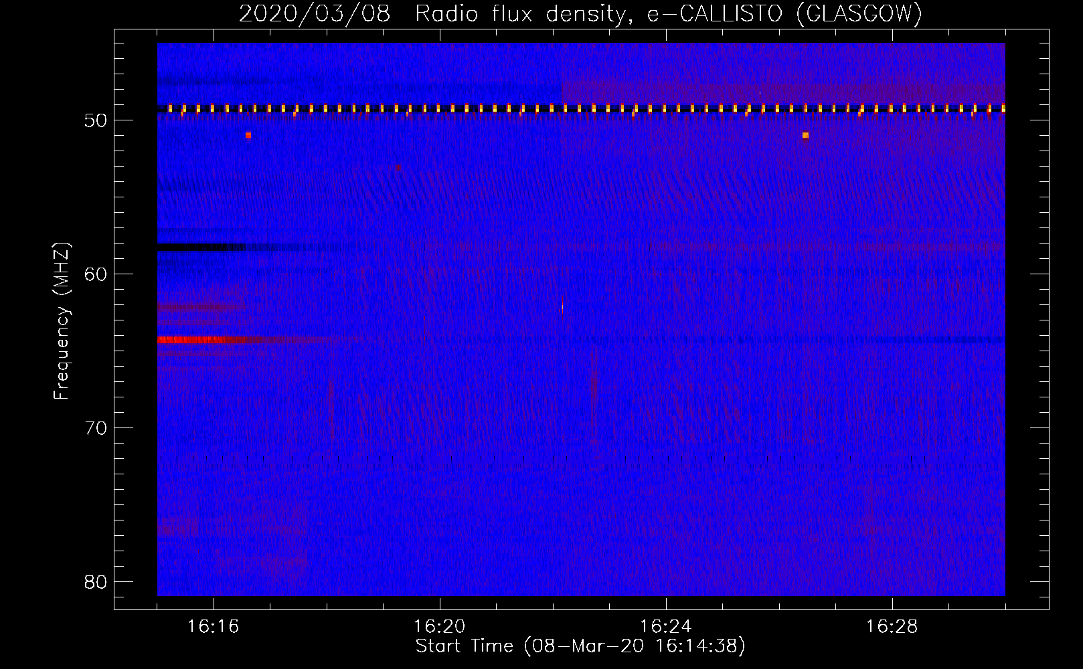Screen dimensions: 1083x669
Task: Click the 60 MHz frequency tick label
Action: pos(96,274)
